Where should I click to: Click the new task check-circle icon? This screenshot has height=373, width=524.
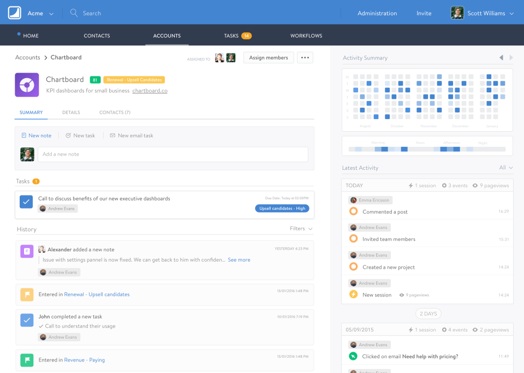pos(68,135)
